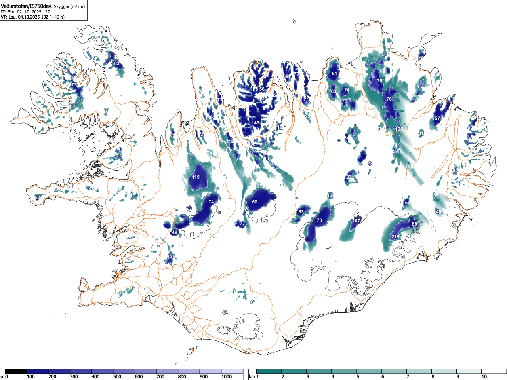Click the '146' visibility value label
This screenshot has width=507, height=380.
coord(171,257)
